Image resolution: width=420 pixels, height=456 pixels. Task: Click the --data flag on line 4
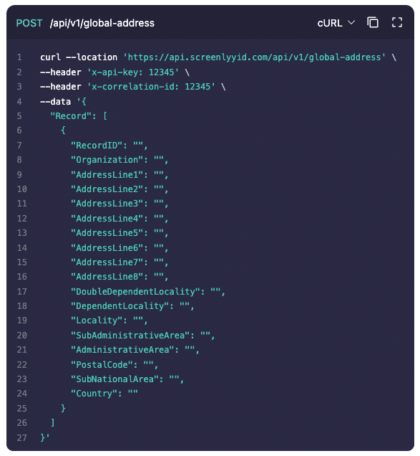55,102
